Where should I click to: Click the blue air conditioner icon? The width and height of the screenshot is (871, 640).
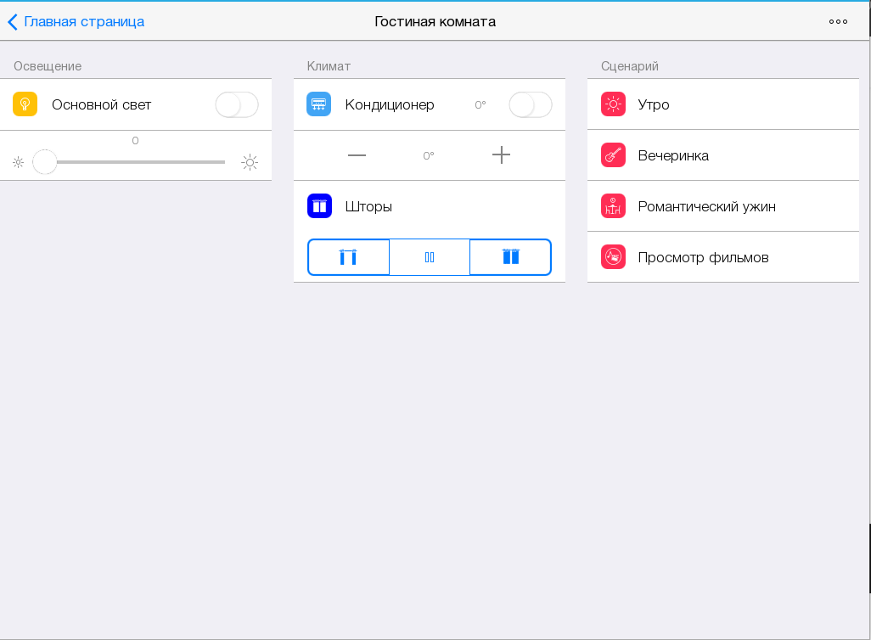tap(318, 104)
